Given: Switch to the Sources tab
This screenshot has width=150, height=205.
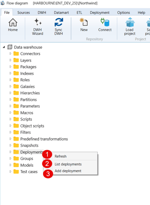Looking at the screenshot, I should point(24,13).
